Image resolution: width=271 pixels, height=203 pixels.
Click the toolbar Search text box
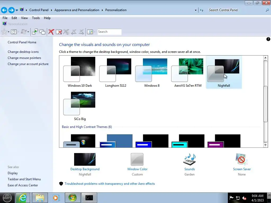tap(109, 32)
